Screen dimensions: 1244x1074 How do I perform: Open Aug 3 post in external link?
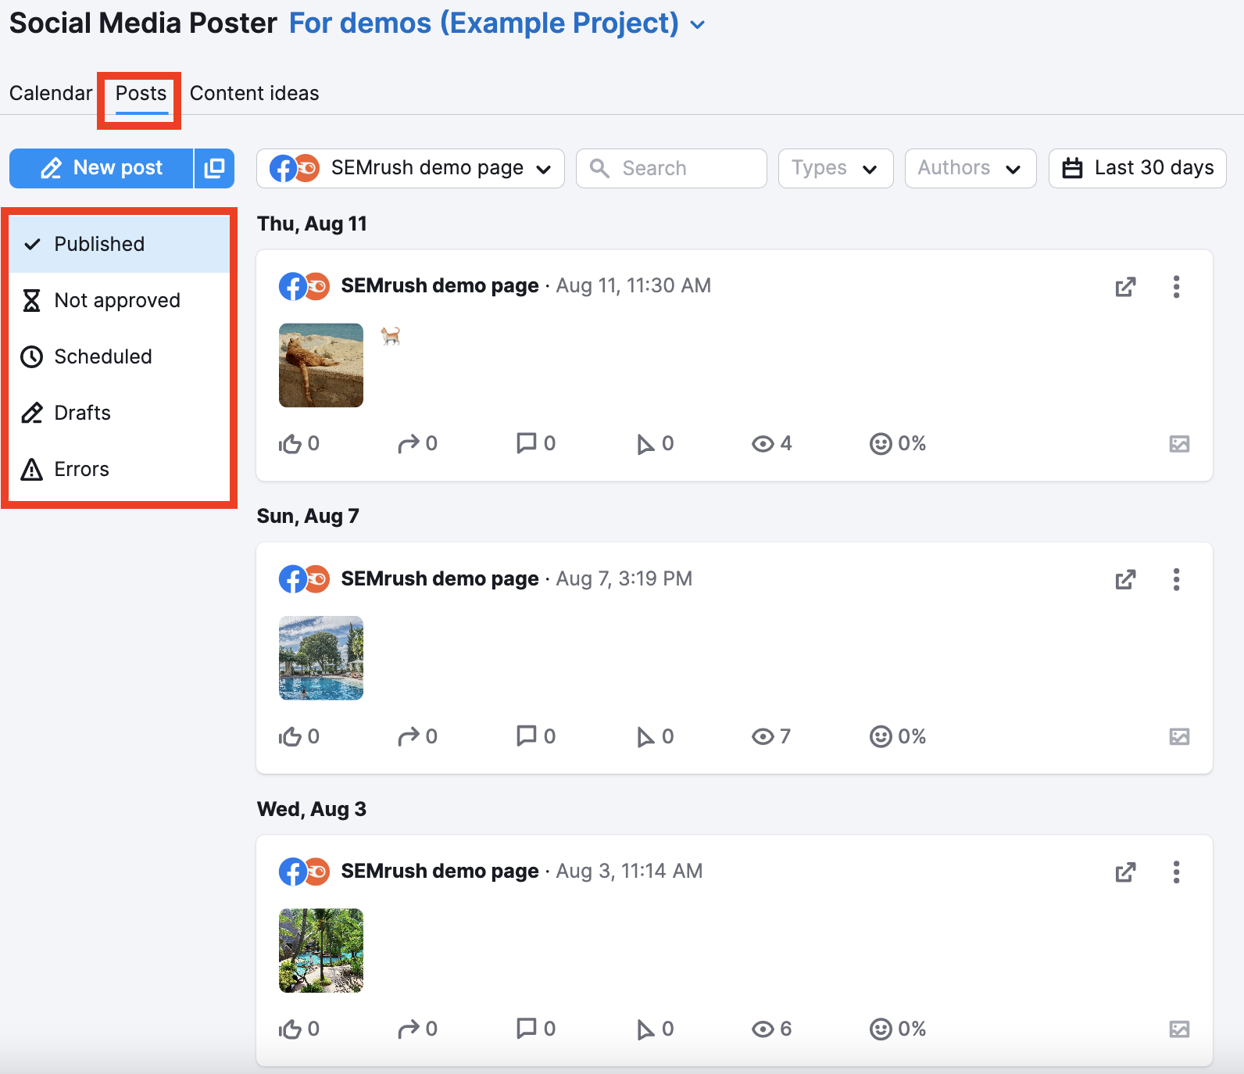point(1125,872)
